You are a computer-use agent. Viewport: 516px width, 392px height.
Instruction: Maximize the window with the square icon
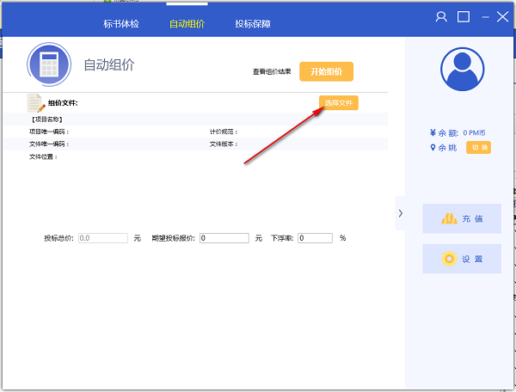(464, 16)
